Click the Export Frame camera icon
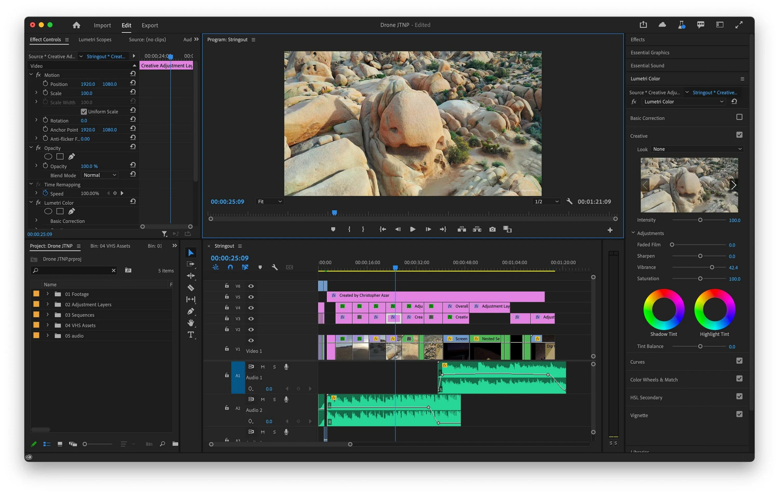779x494 pixels. [x=492, y=229]
